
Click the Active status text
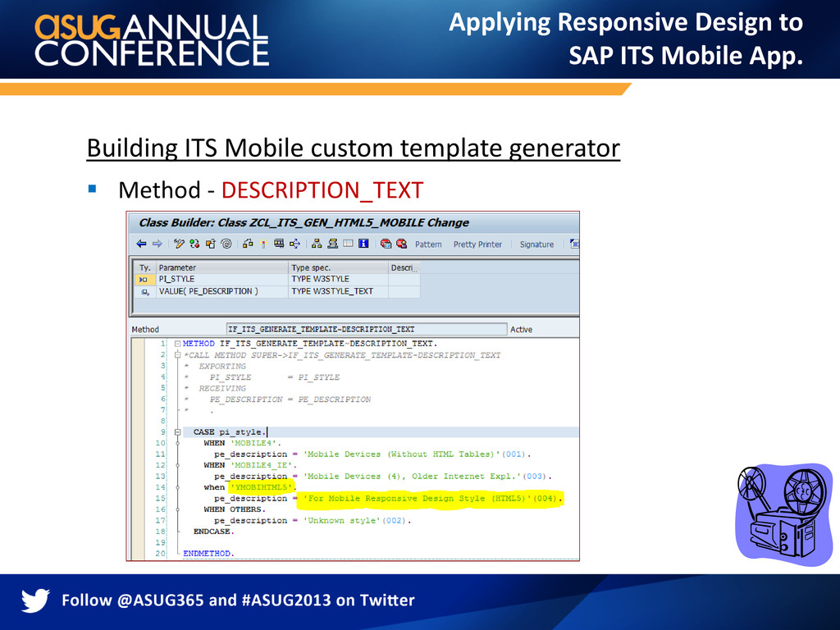pos(521,330)
